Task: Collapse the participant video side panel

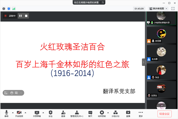Action: [x=144, y=62]
